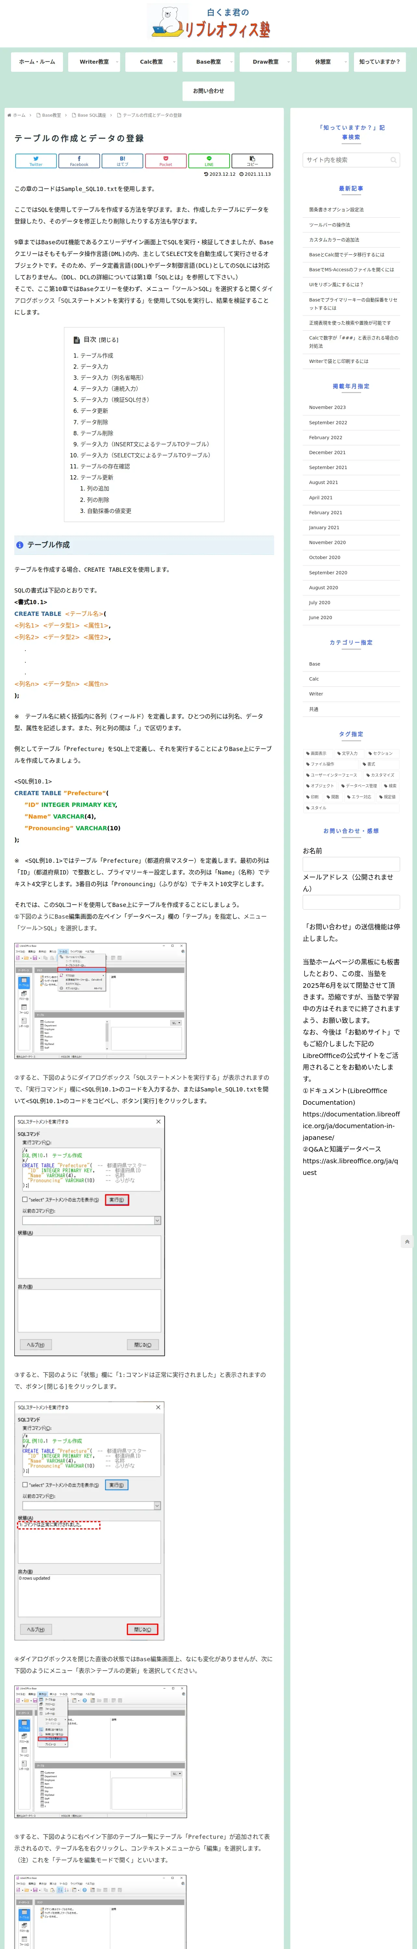Open the September 2022 archive
417x1949 pixels.
(351, 422)
